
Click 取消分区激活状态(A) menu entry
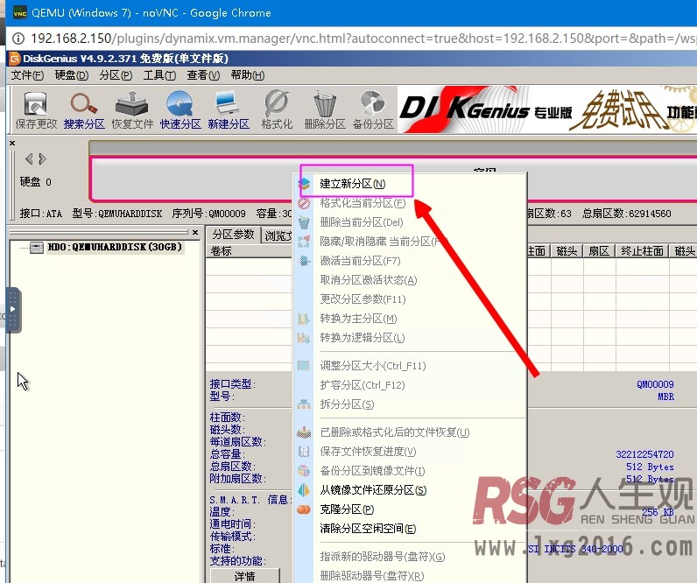(x=410, y=280)
